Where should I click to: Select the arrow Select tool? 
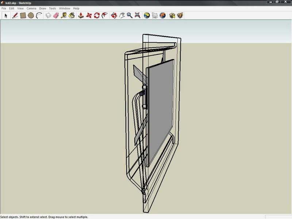click(6, 15)
